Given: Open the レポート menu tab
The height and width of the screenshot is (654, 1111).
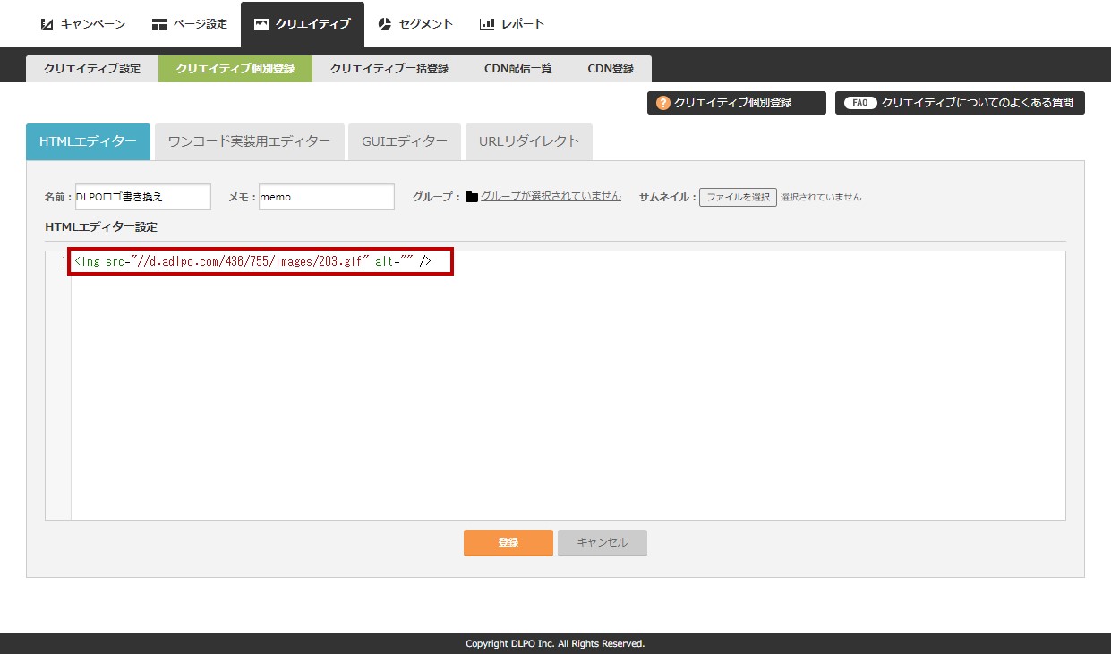Looking at the screenshot, I should pos(512,24).
